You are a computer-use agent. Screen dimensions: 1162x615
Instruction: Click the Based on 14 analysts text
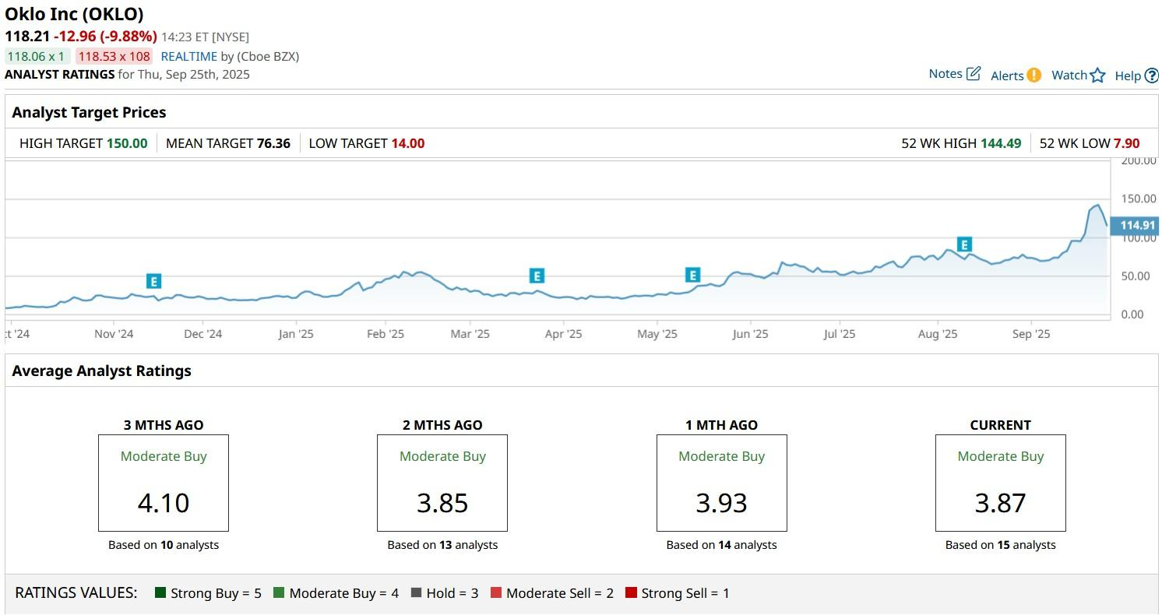tap(722, 545)
